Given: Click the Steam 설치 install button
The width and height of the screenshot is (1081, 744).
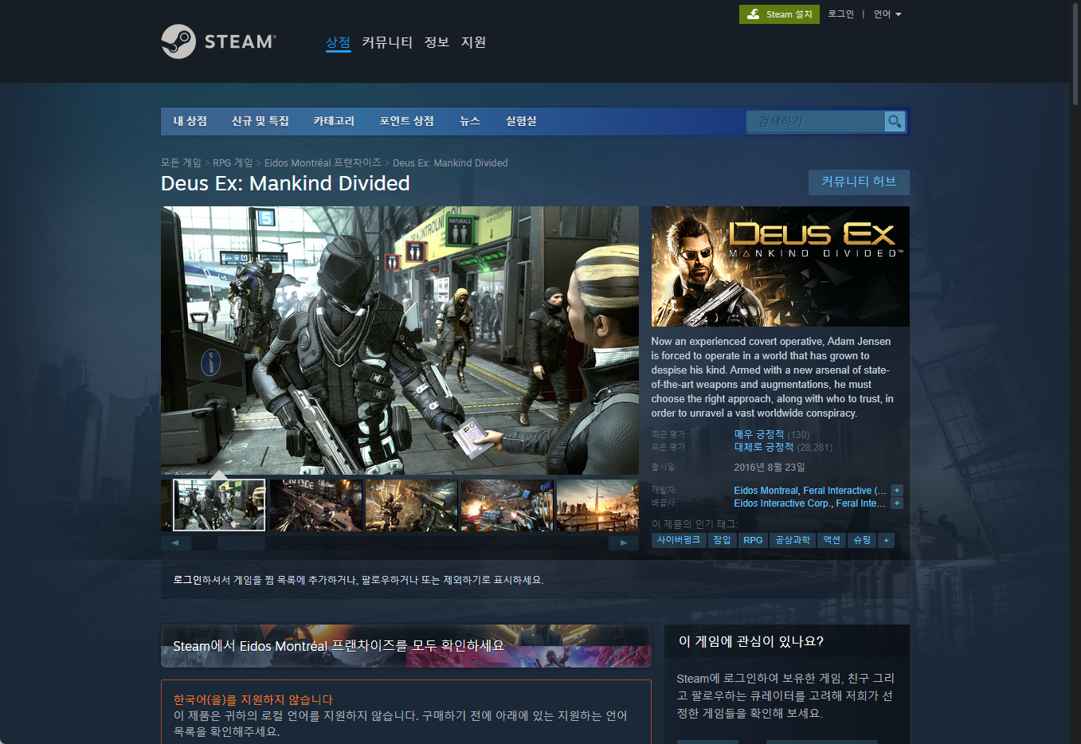Looking at the screenshot, I should 779,14.
